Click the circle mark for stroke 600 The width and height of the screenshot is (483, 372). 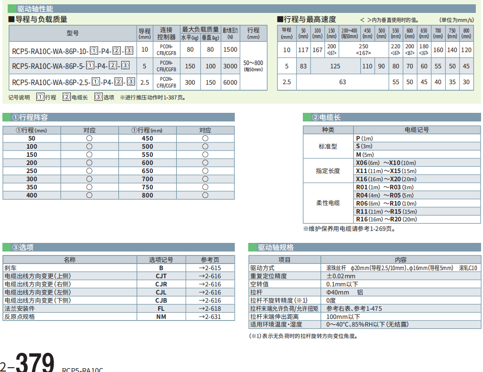tap(205, 163)
